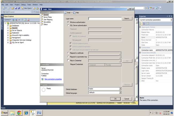
Task: Click the Alphabetical sort icon in Properties
Action: (x=144, y=24)
